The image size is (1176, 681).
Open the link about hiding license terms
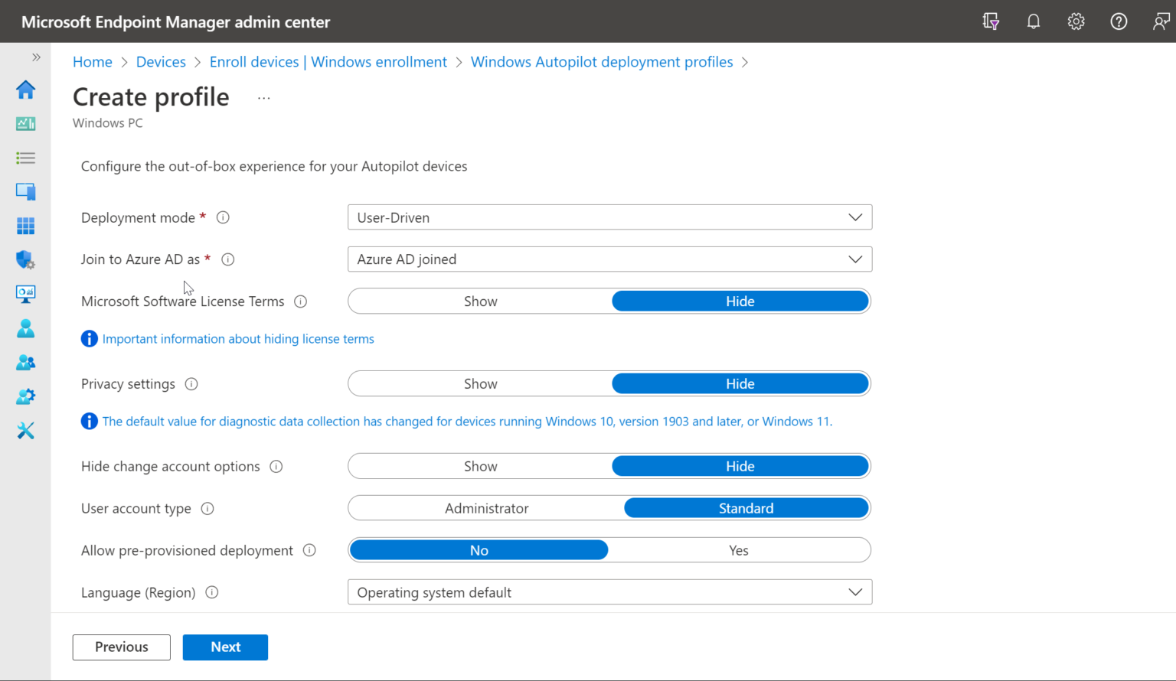[x=238, y=338]
